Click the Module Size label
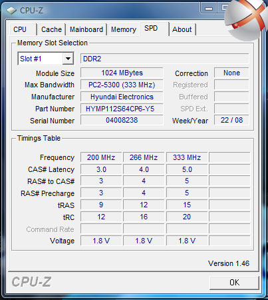 pos(55,73)
